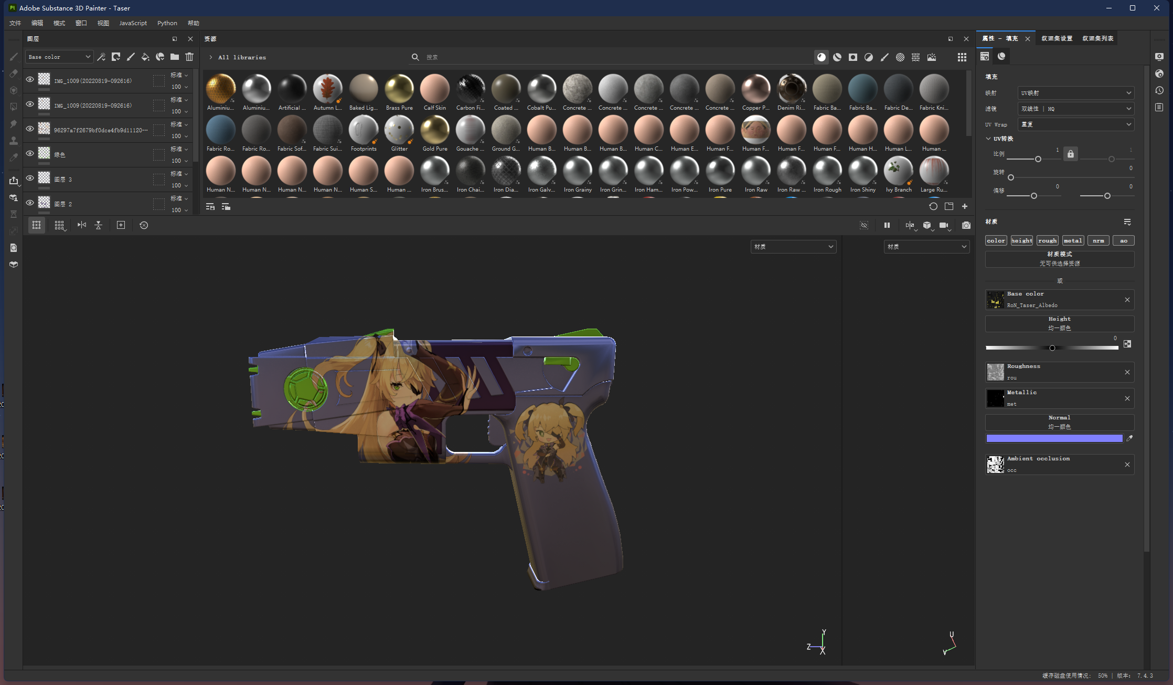The height and width of the screenshot is (685, 1173).
Task: Click the add mask icon in layers toolbar
Action: pos(116,57)
